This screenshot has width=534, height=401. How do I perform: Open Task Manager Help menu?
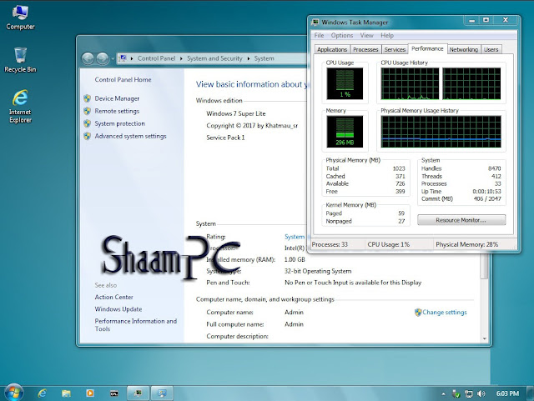[387, 35]
